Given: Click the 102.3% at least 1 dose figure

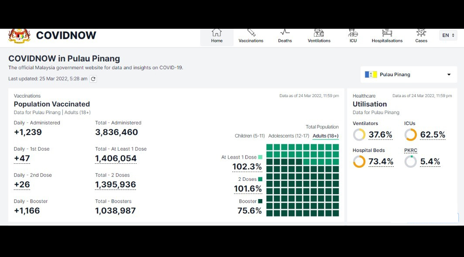Looking at the screenshot, I should click(247, 167).
